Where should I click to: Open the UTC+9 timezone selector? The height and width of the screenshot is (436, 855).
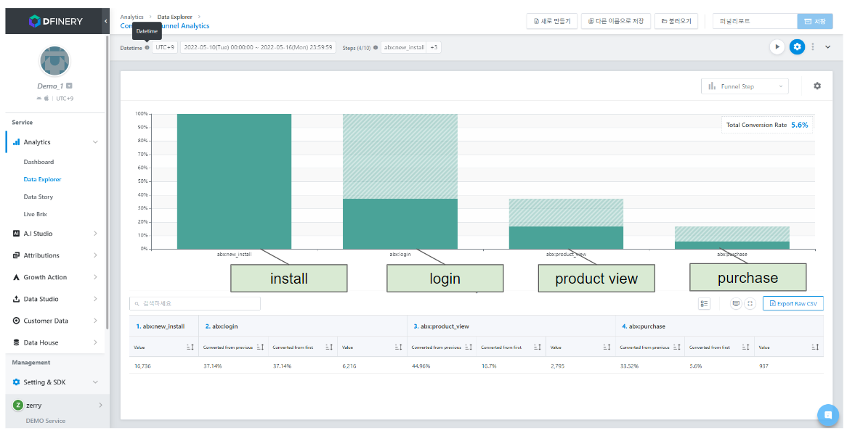click(x=165, y=47)
